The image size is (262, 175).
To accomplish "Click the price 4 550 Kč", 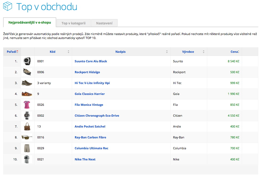I will 234,116.
